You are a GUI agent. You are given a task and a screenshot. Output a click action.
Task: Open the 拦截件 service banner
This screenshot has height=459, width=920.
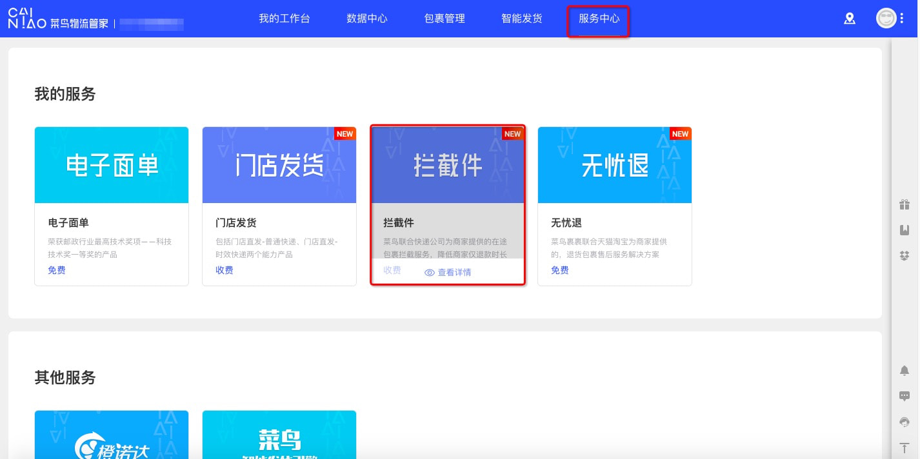click(448, 165)
